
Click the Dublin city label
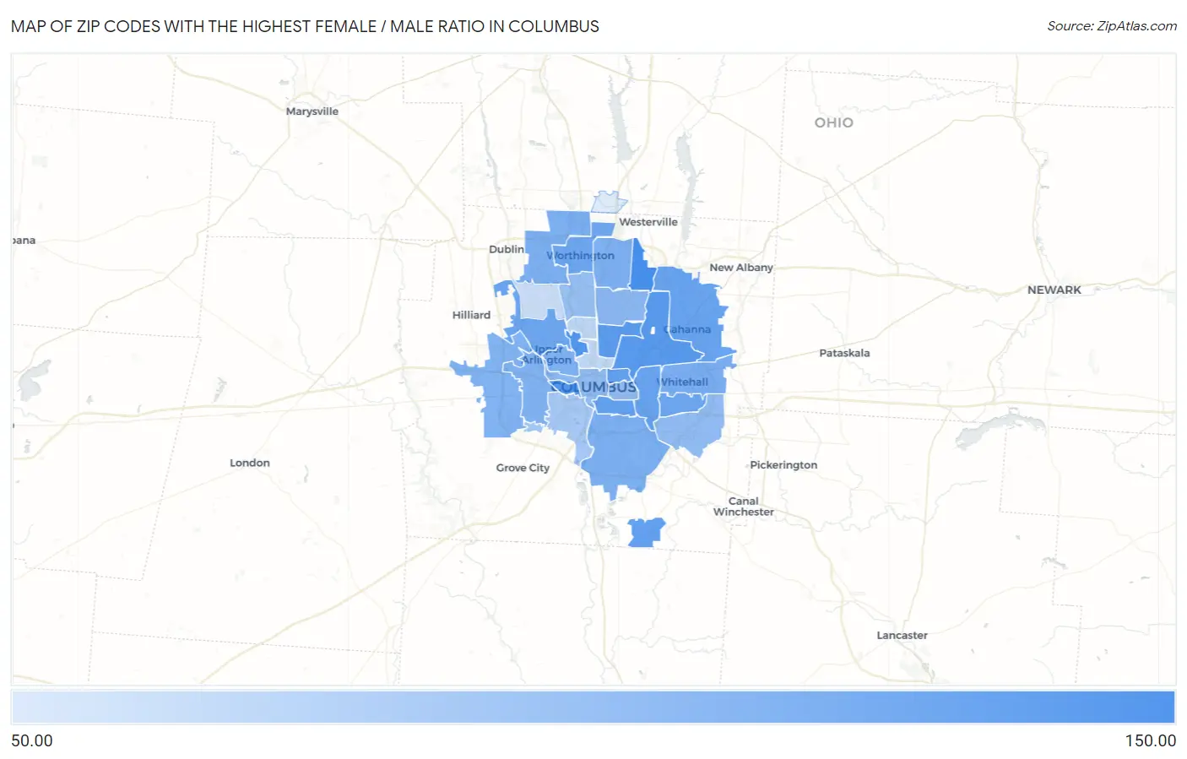(507, 249)
